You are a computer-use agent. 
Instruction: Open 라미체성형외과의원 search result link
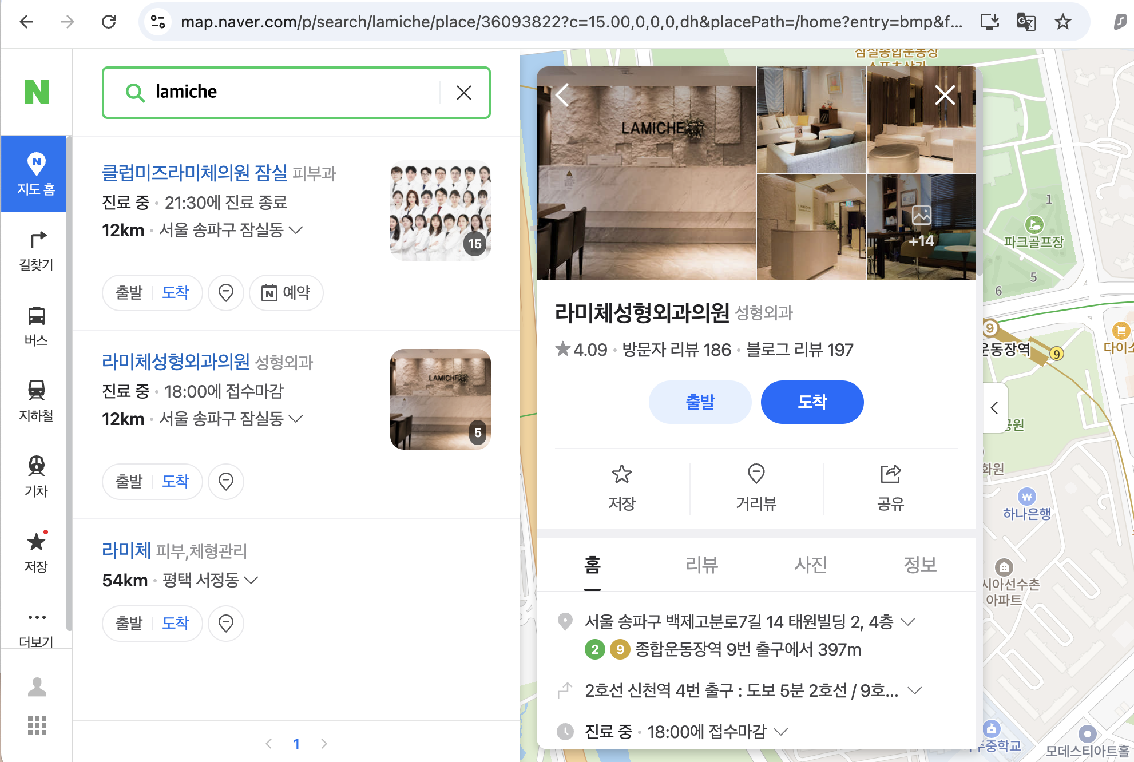point(176,362)
